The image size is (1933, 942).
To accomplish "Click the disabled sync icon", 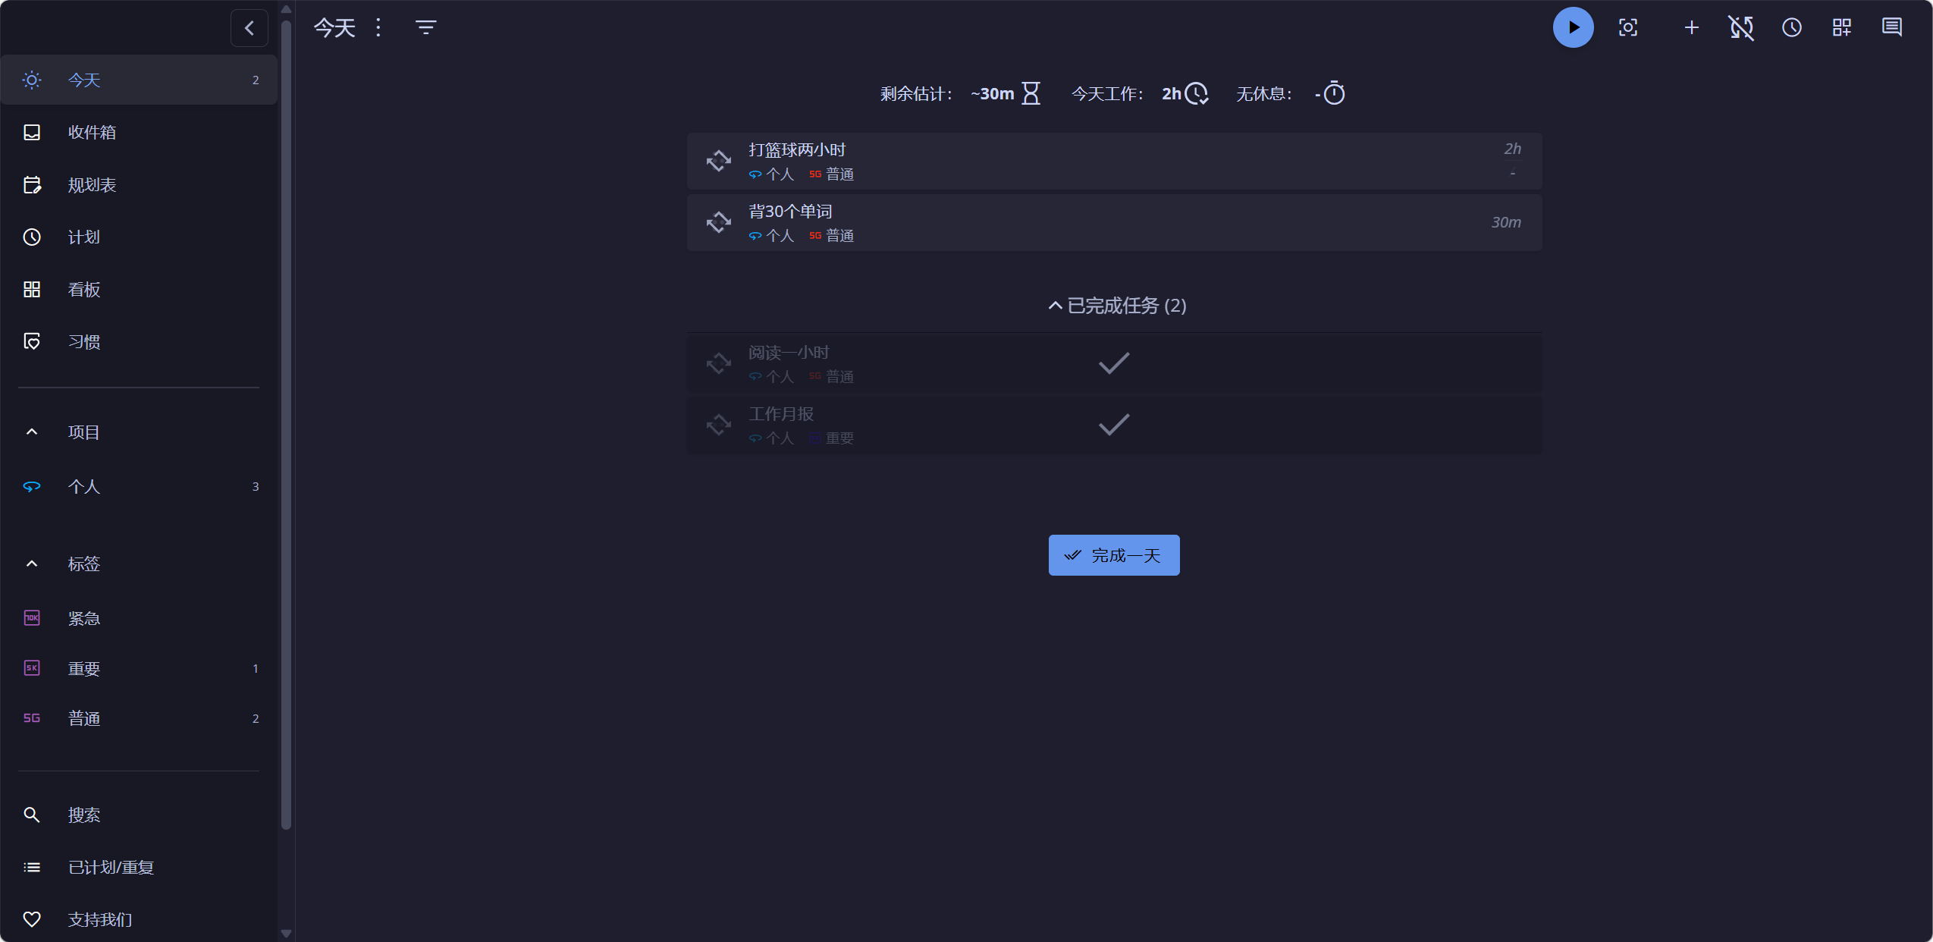I will pos(1741,28).
